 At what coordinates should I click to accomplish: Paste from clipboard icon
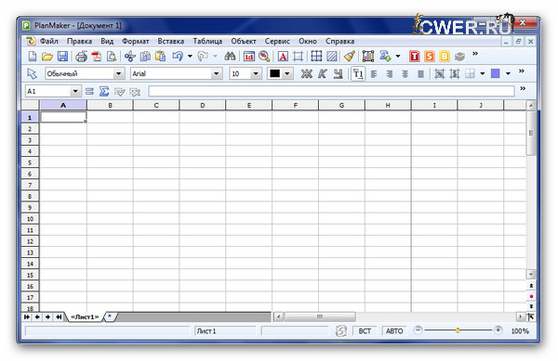[161, 56]
